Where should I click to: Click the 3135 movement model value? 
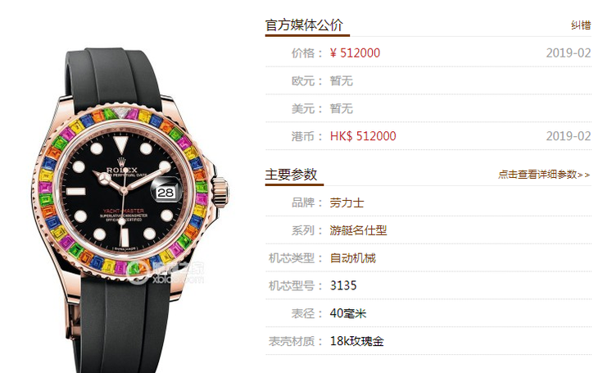pyautogui.click(x=343, y=286)
